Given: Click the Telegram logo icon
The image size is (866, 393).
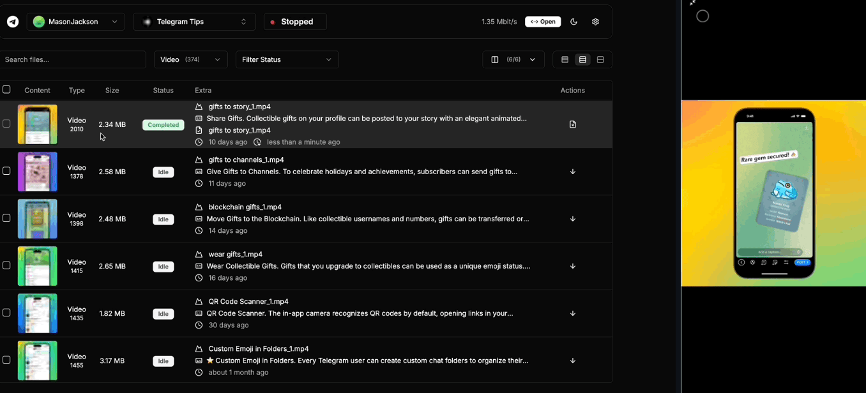Looking at the screenshot, I should coord(13,22).
